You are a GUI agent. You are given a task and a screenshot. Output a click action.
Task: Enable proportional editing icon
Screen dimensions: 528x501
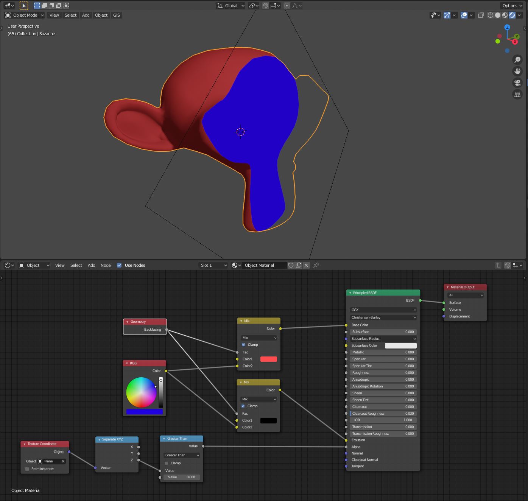tap(287, 6)
